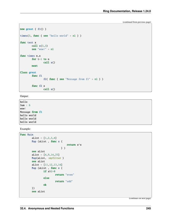Click output line 'Message from f1'

(x=31, y=112)
